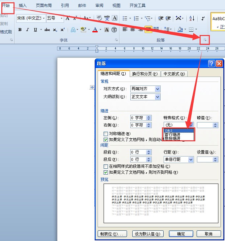Click the 设置值 input field
The width and height of the screenshot is (225, 241).
[205, 159]
